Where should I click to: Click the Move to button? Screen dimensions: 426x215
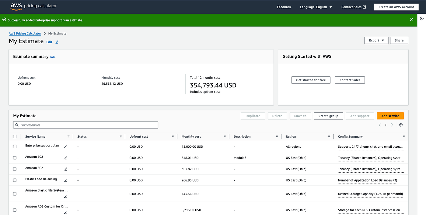pos(300,116)
